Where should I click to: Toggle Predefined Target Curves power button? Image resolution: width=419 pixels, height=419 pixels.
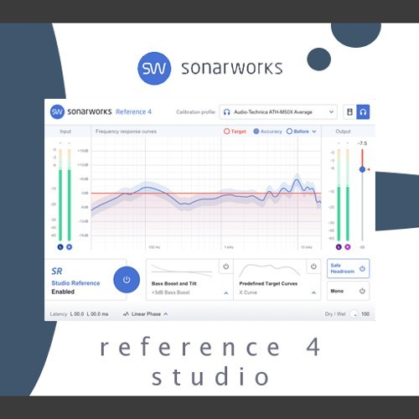click(x=313, y=266)
